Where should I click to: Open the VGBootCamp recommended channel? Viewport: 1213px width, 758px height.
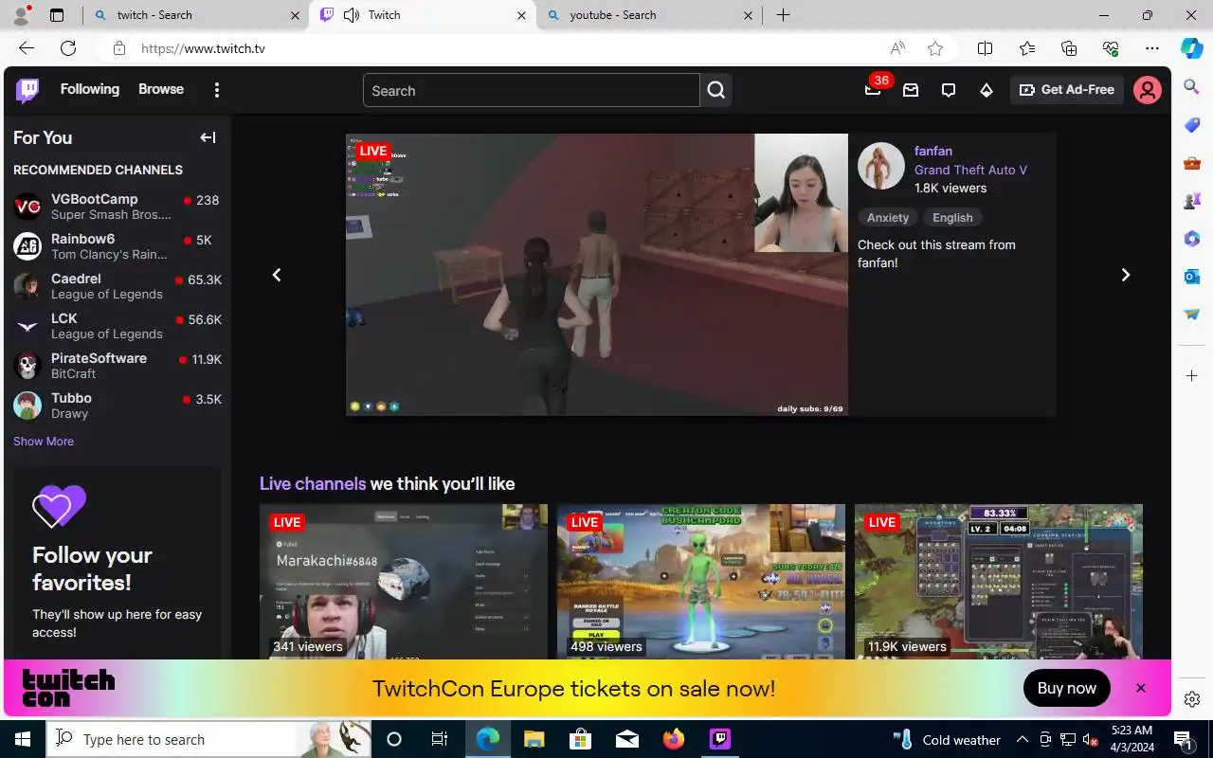pos(118,207)
